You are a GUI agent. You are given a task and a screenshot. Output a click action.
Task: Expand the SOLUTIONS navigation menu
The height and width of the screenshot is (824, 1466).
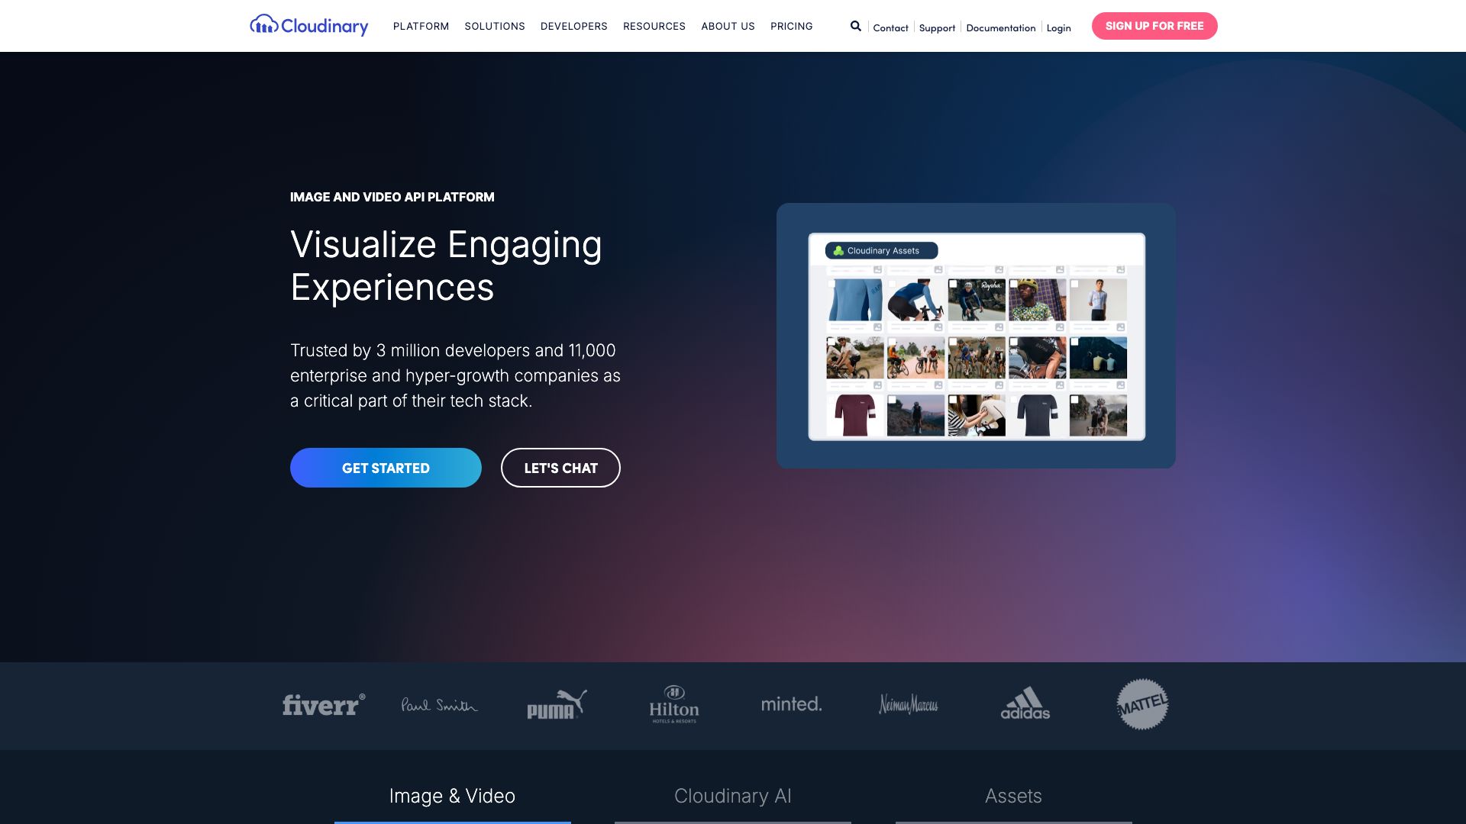[x=494, y=26]
